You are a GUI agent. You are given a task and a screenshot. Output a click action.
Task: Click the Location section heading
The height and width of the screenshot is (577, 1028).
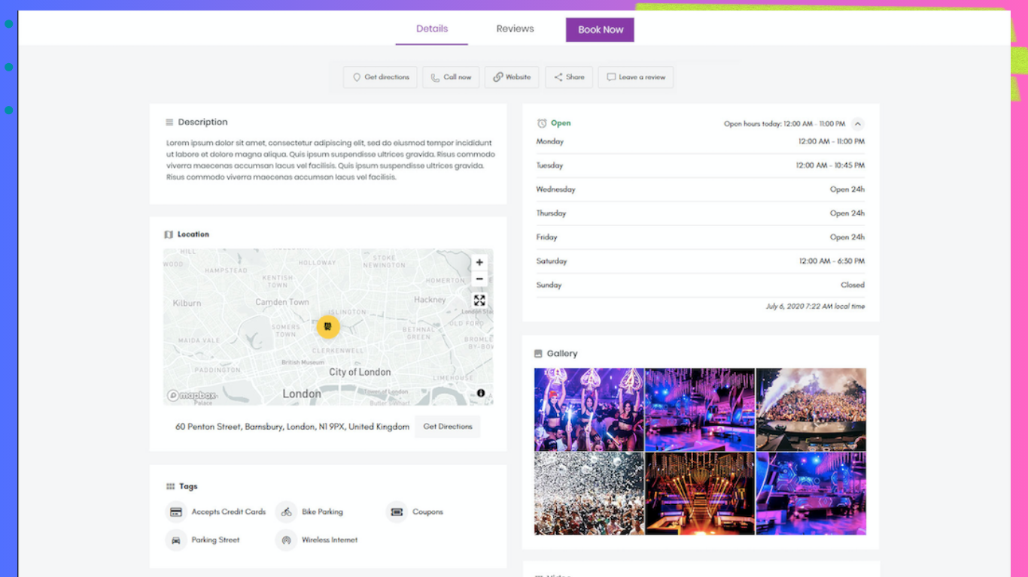point(193,234)
